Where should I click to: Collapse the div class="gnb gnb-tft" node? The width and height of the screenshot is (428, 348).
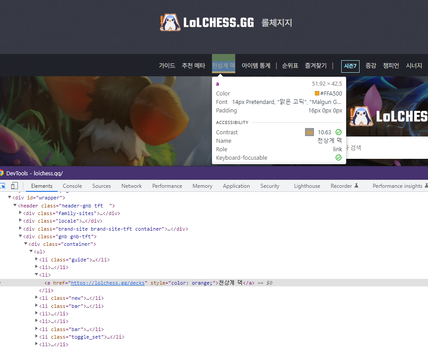click(x=20, y=236)
